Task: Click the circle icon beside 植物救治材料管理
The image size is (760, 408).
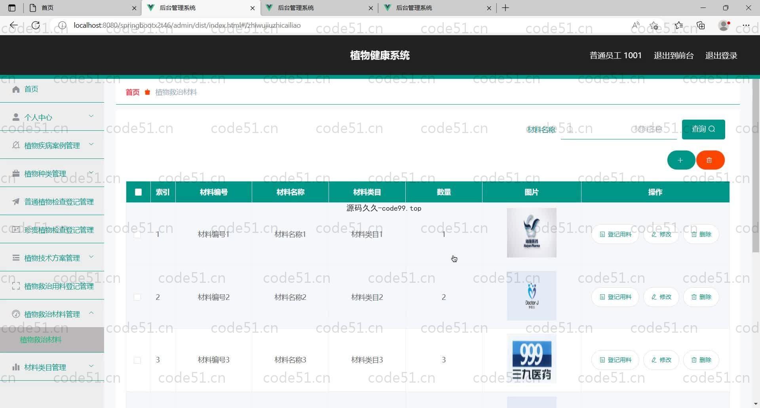Action: pyautogui.click(x=16, y=314)
